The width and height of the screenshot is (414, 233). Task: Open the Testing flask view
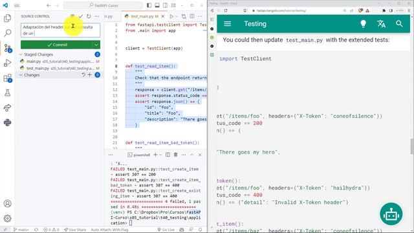click(7, 93)
